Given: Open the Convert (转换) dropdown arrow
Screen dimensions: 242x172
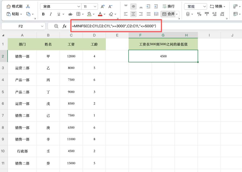Looking at the screenshot, I should pos(224,6).
